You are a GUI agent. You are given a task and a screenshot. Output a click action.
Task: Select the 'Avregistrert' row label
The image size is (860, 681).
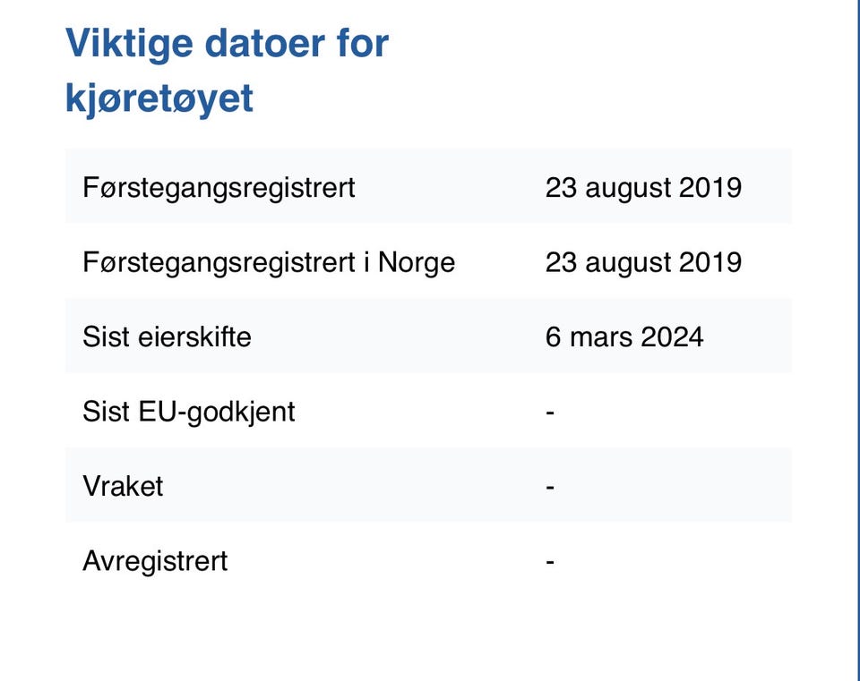coord(155,561)
